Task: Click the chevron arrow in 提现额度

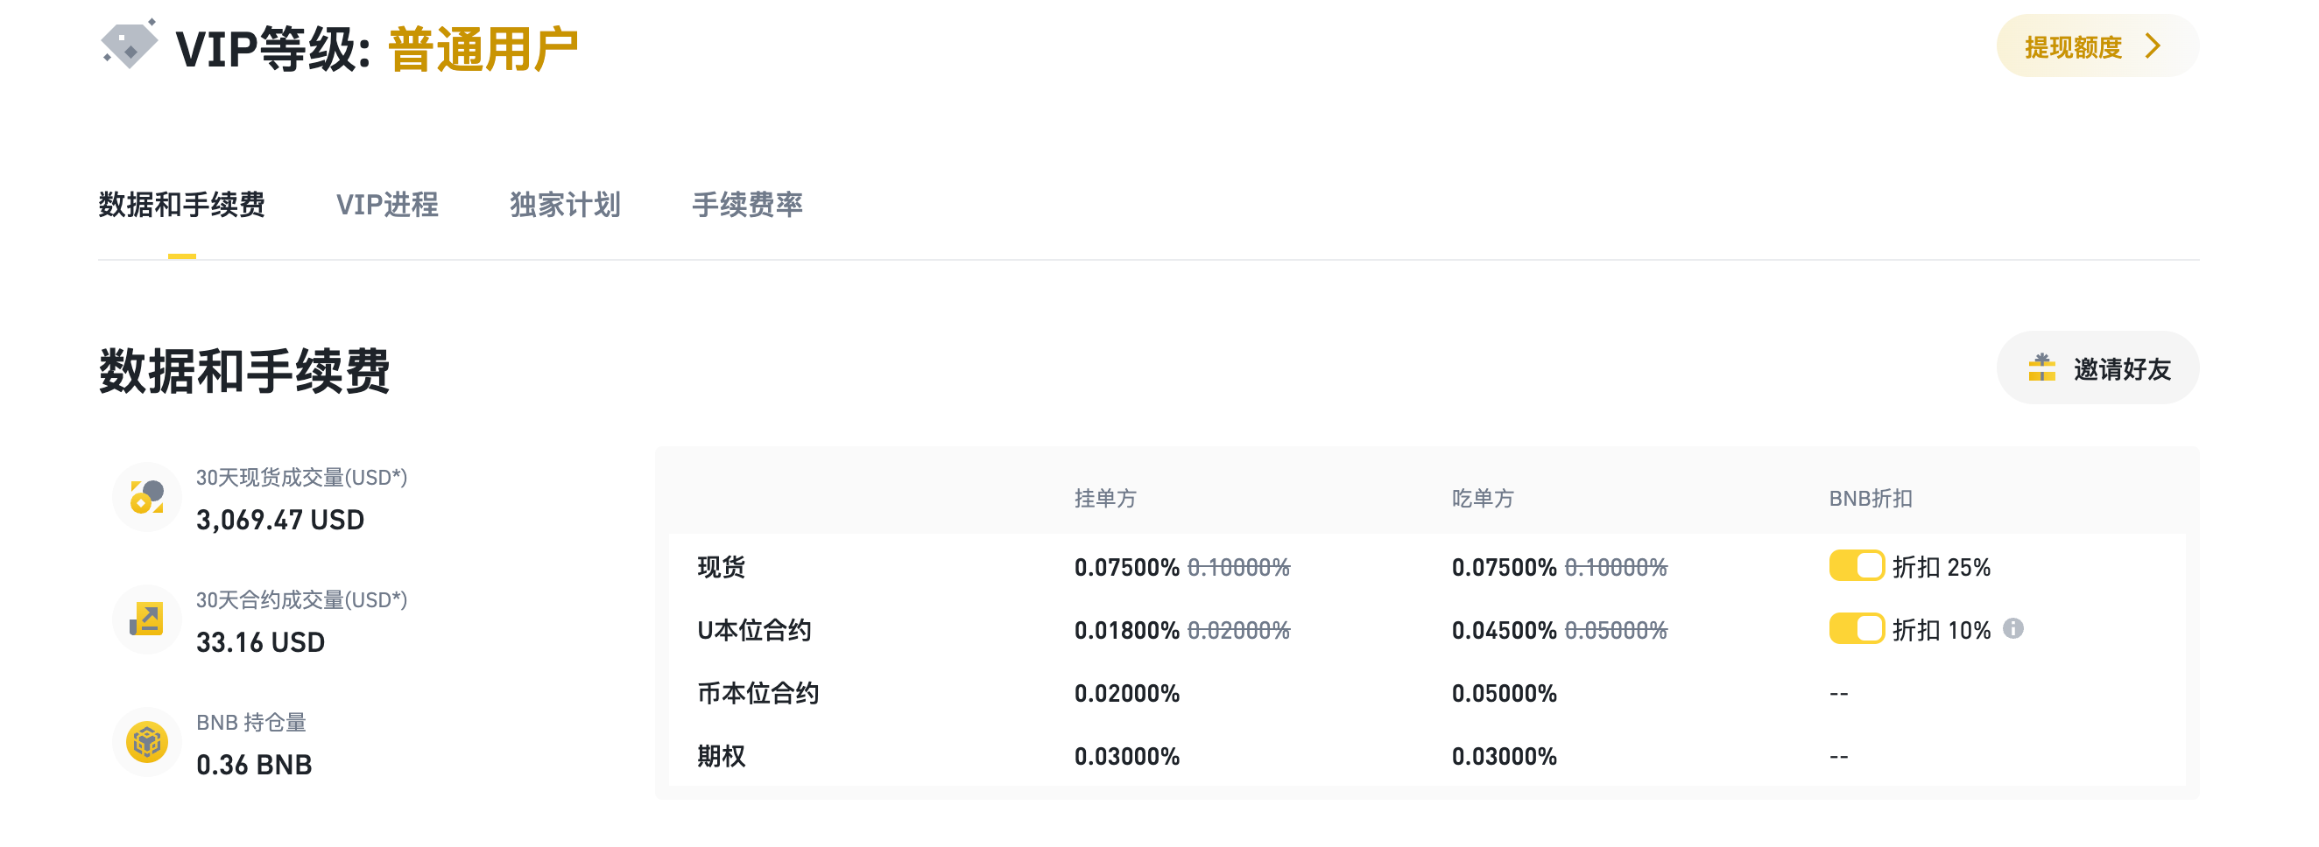Action: 2153,45
